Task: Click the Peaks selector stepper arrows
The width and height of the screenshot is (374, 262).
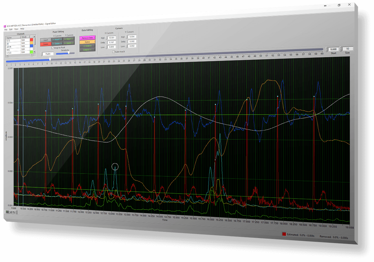Action: coord(41,54)
